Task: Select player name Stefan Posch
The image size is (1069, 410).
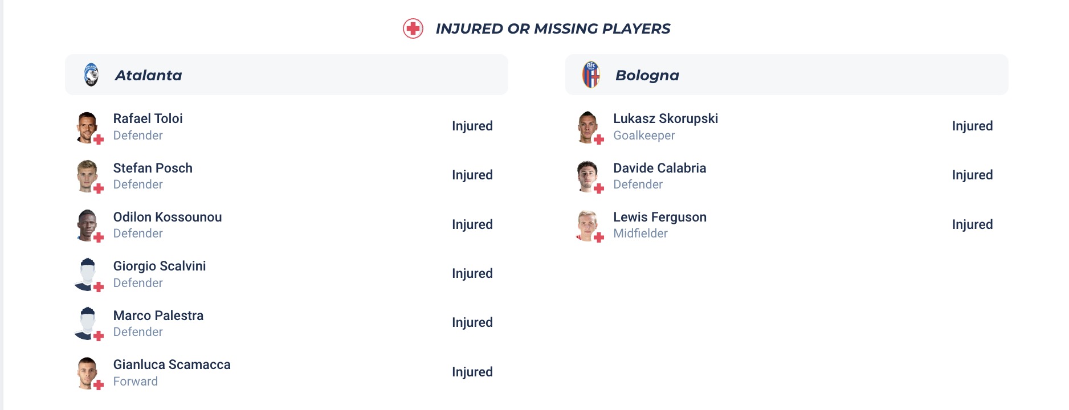Action: click(x=153, y=168)
